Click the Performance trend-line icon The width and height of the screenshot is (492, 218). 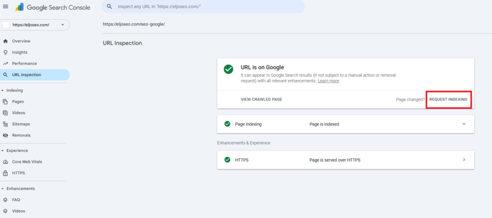(x=5, y=64)
